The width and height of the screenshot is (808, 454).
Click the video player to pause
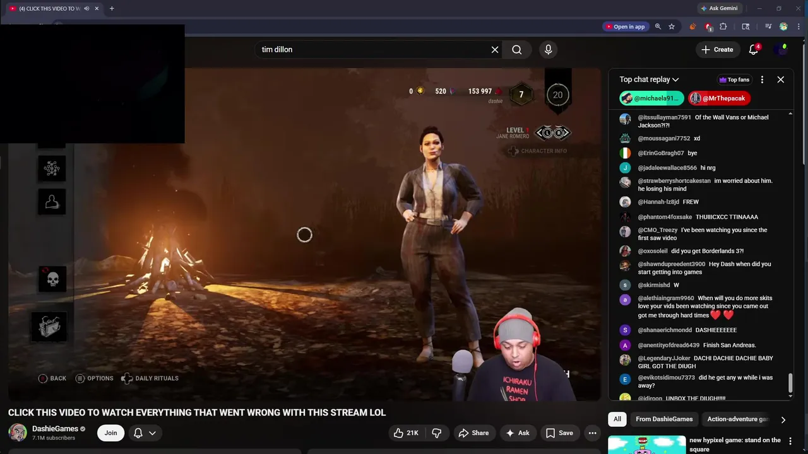tap(304, 235)
